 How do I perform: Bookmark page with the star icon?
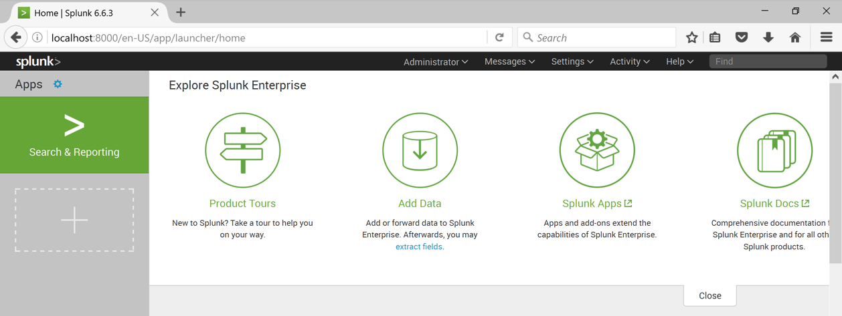point(691,38)
